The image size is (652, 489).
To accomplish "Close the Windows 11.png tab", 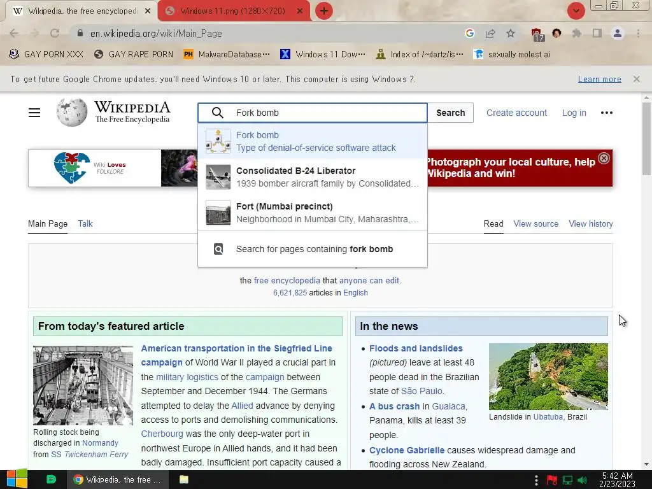I will coord(300,11).
